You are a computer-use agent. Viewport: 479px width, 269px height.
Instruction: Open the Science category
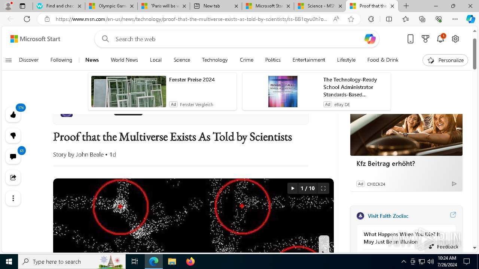click(x=182, y=60)
